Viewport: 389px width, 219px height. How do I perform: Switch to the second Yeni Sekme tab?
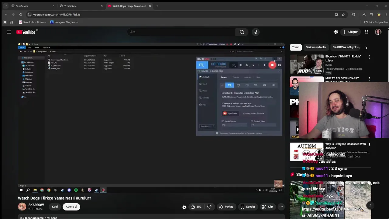pyautogui.click(x=81, y=6)
